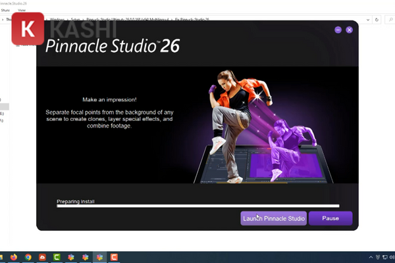The height and width of the screenshot is (263, 395).
Task: Minimize the Pinnacle Studio installer window
Action: (338, 30)
